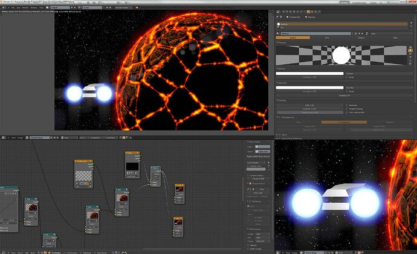Select the highlighted Material properties tab icon
The height and width of the screenshot is (254, 417).
pyautogui.click(x=308, y=11)
